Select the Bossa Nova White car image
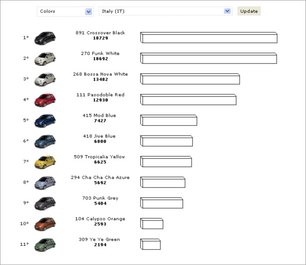Screen dimensions: 306x265 pos(45,79)
